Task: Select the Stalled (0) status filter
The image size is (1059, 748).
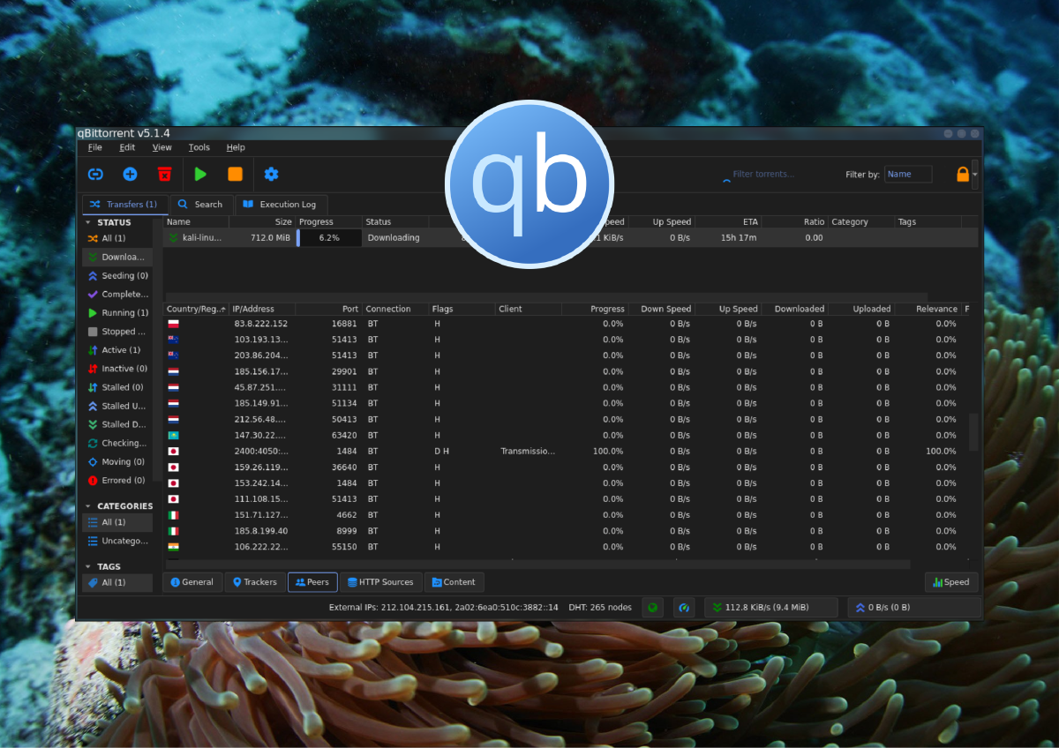Action: [x=117, y=387]
